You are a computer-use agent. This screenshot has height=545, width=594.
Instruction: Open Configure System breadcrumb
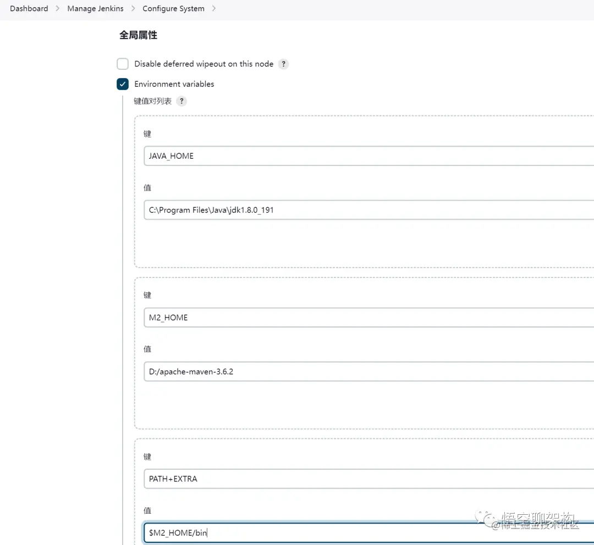[173, 8]
